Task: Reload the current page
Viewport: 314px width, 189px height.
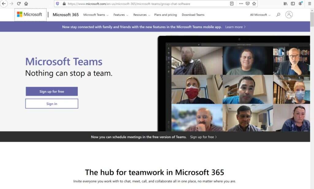Action: click(19, 4)
